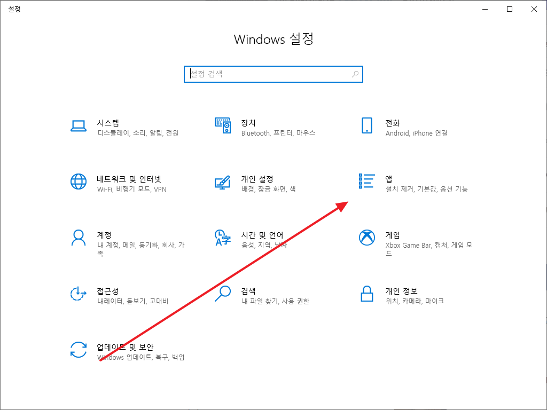Click "디스플레이, 소리, 알림, 전원" description
Image resolution: width=547 pixels, height=410 pixels.
[x=138, y=133]
